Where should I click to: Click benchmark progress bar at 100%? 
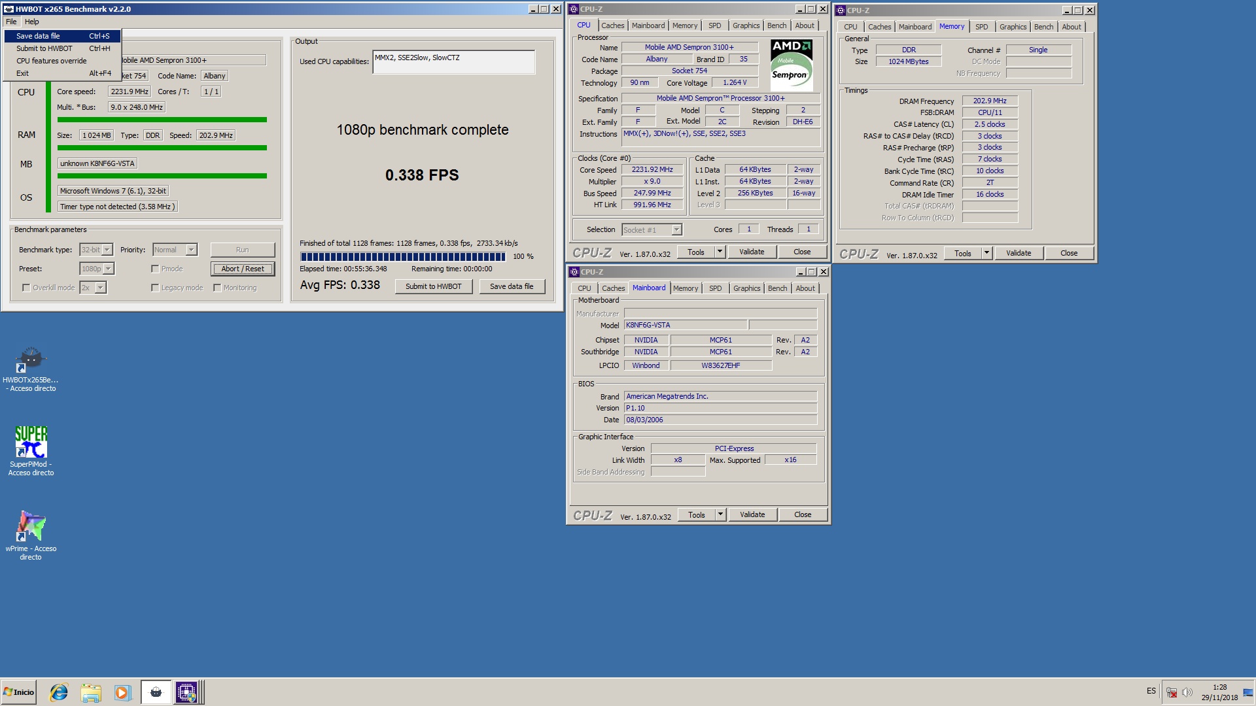403,257
